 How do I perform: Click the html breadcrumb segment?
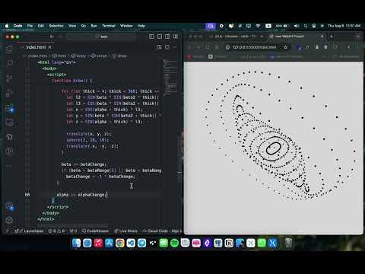(x=59, y=56)
